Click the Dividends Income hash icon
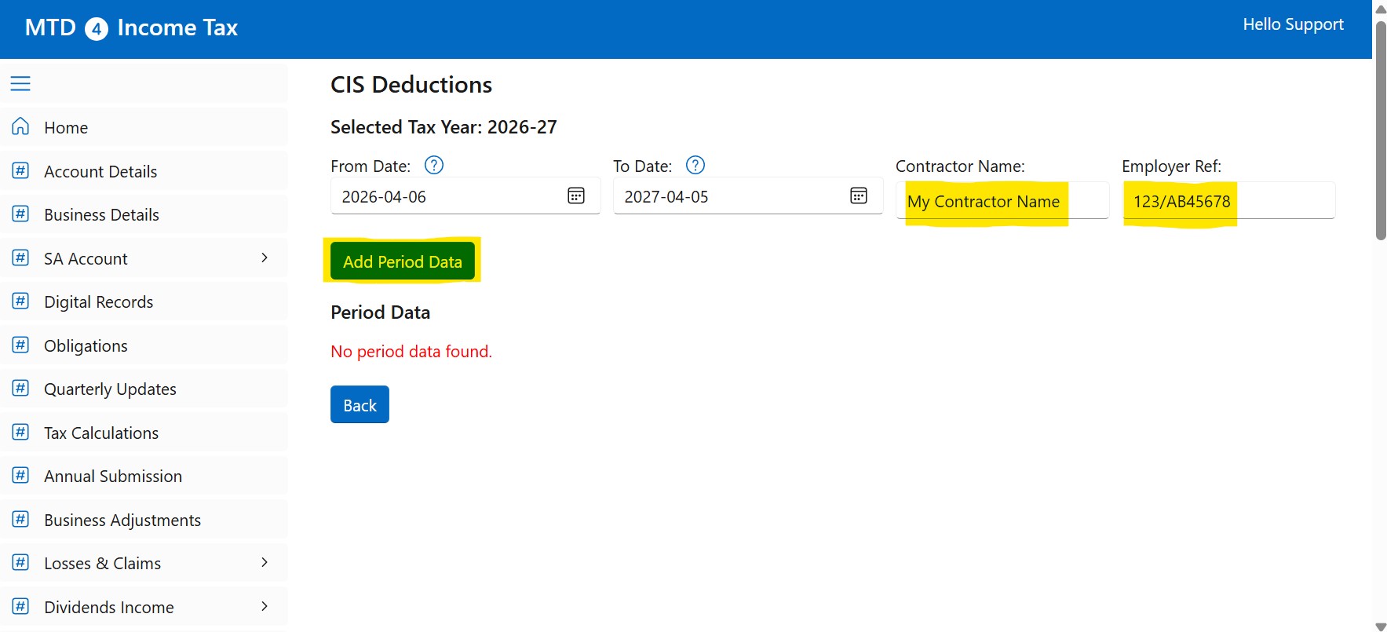This screenshot has height=632, width=1387. pos(20,606)
